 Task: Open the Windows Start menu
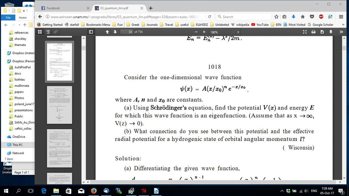pos(6,191)
